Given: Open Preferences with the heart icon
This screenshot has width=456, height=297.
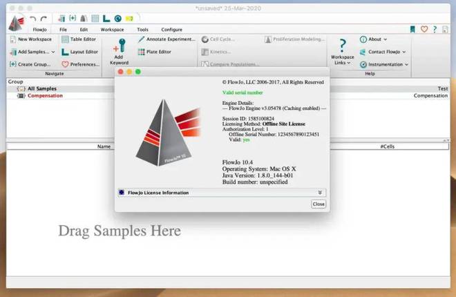Looking at the screenshot, I should (x=80, y=64).
